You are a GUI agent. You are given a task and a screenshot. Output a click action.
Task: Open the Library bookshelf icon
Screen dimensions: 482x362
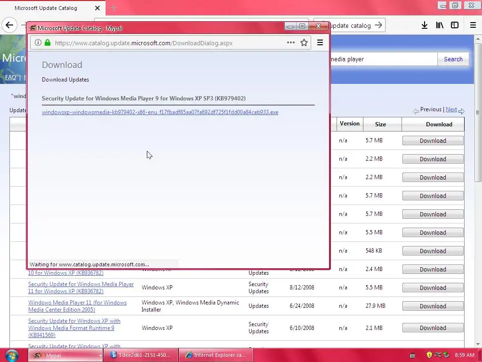click(440, 25)
